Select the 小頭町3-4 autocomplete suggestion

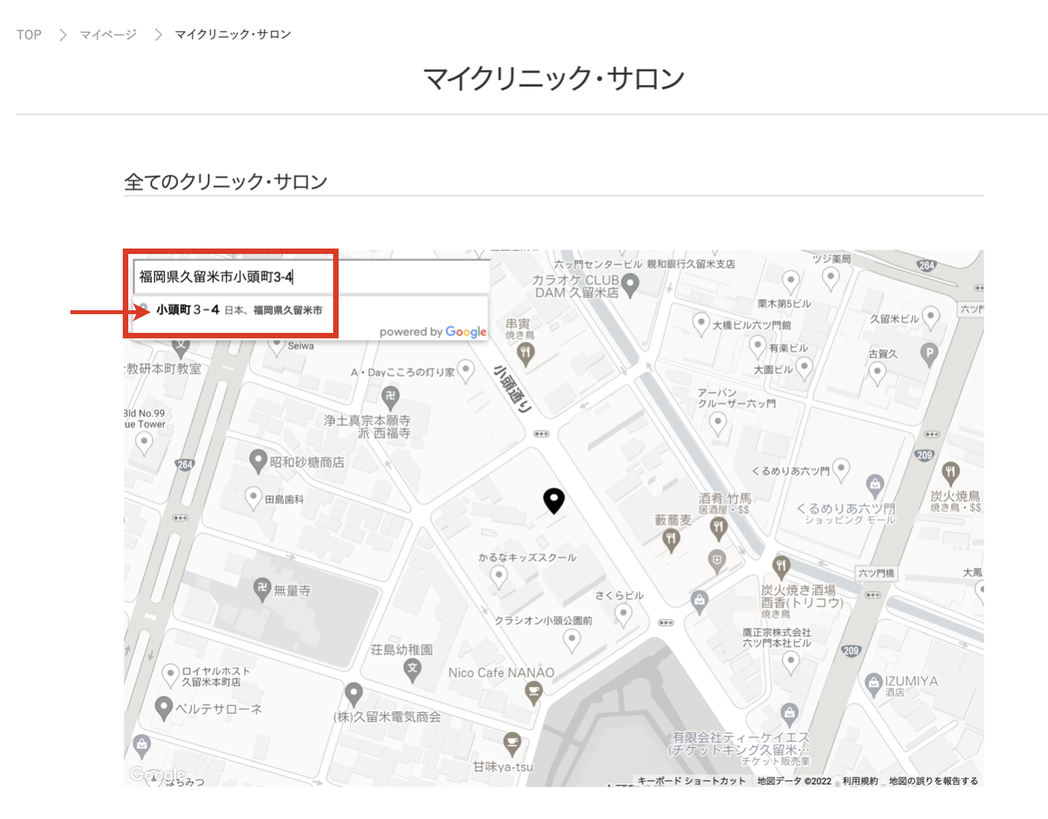239,310
